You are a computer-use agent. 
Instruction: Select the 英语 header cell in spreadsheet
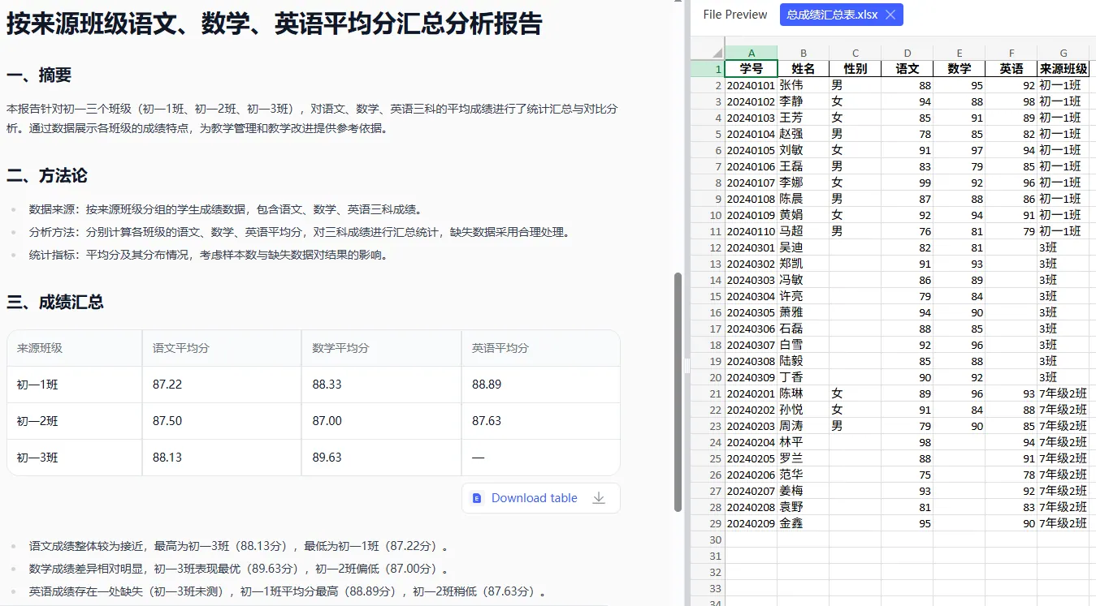(x=1011, y=69)
